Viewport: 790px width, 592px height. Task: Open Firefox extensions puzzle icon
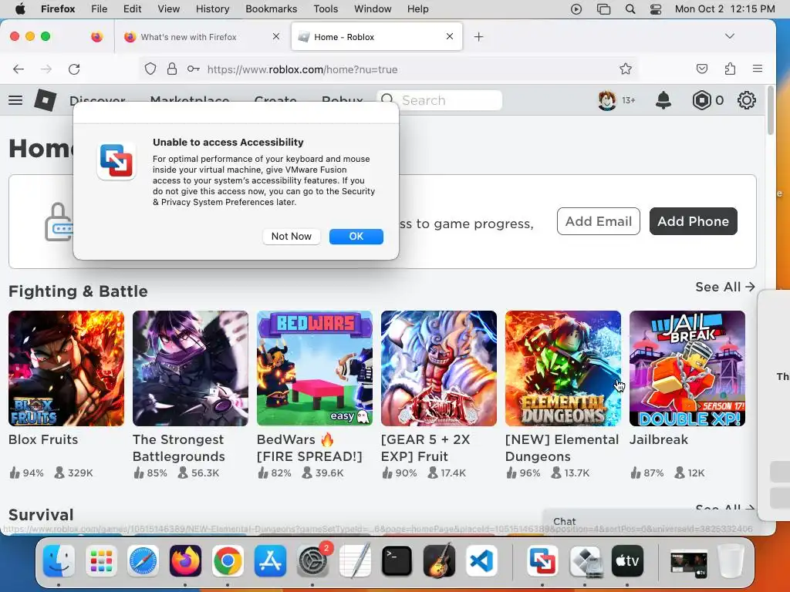[730, 69]
